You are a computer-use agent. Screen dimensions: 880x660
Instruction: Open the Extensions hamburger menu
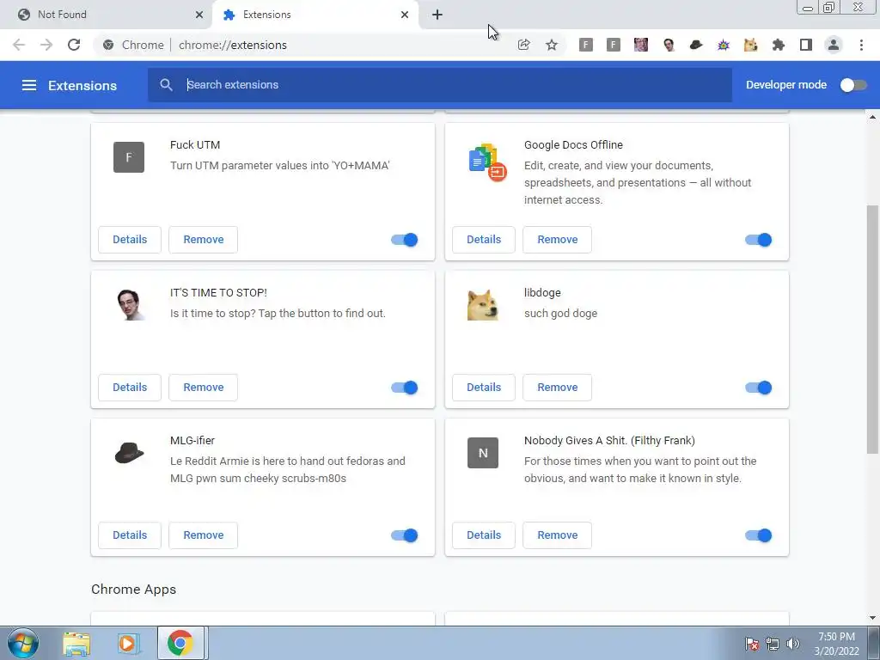point(29,85)
